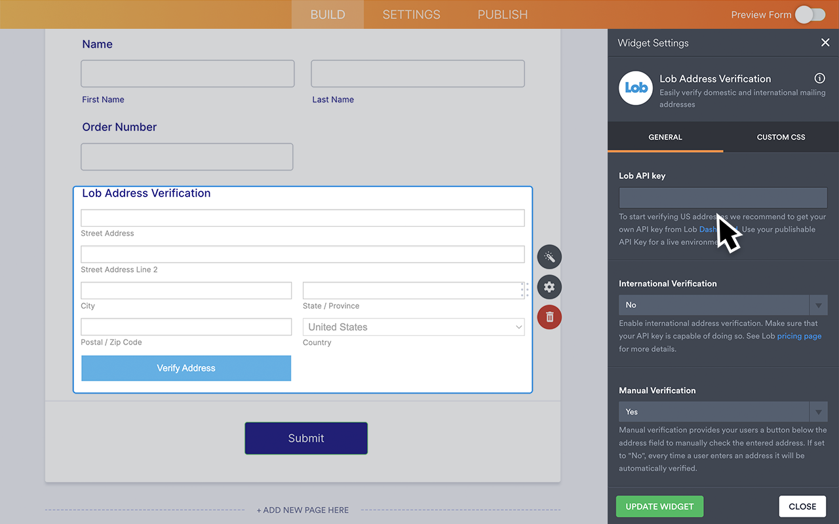Click ADD NEW PAGE HERE
The height and width of the screenshot is (524, 839).
[302, 510]
